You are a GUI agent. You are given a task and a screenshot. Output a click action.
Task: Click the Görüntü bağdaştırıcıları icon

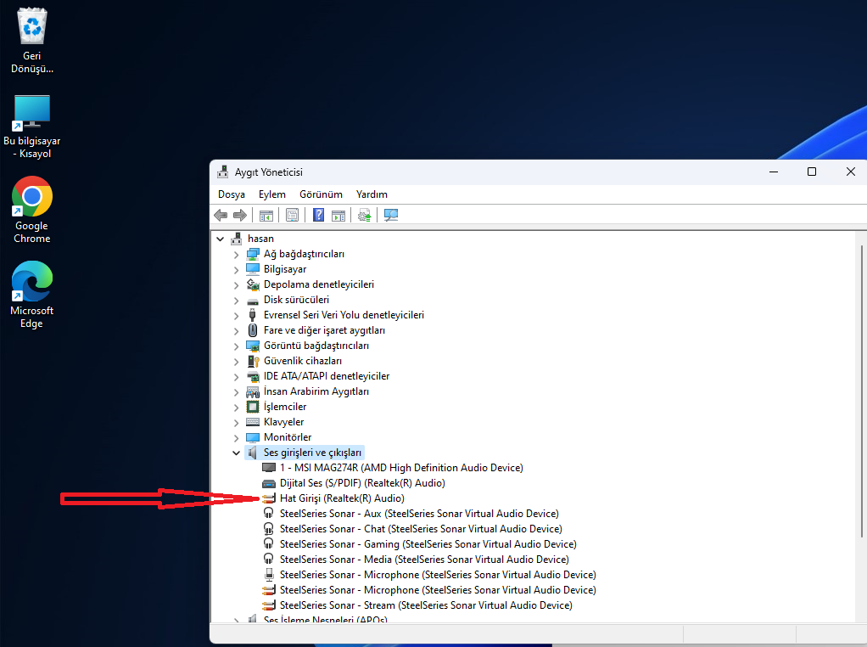click(x=253, y=346)
